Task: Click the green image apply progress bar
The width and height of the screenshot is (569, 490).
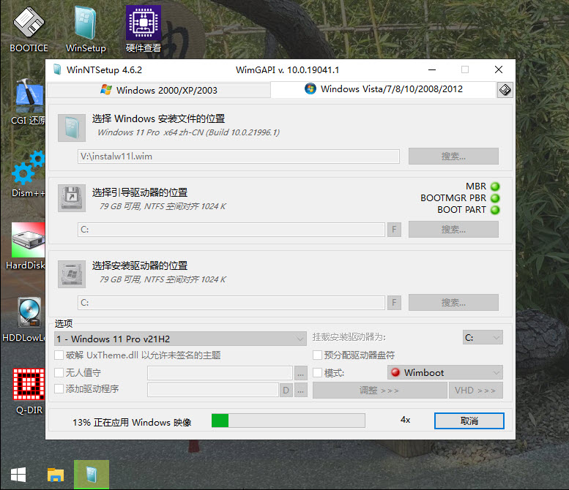Action: [x=288, y=421]
